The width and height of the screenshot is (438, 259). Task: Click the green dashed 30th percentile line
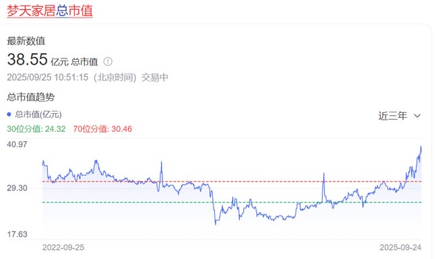(232, 202)
